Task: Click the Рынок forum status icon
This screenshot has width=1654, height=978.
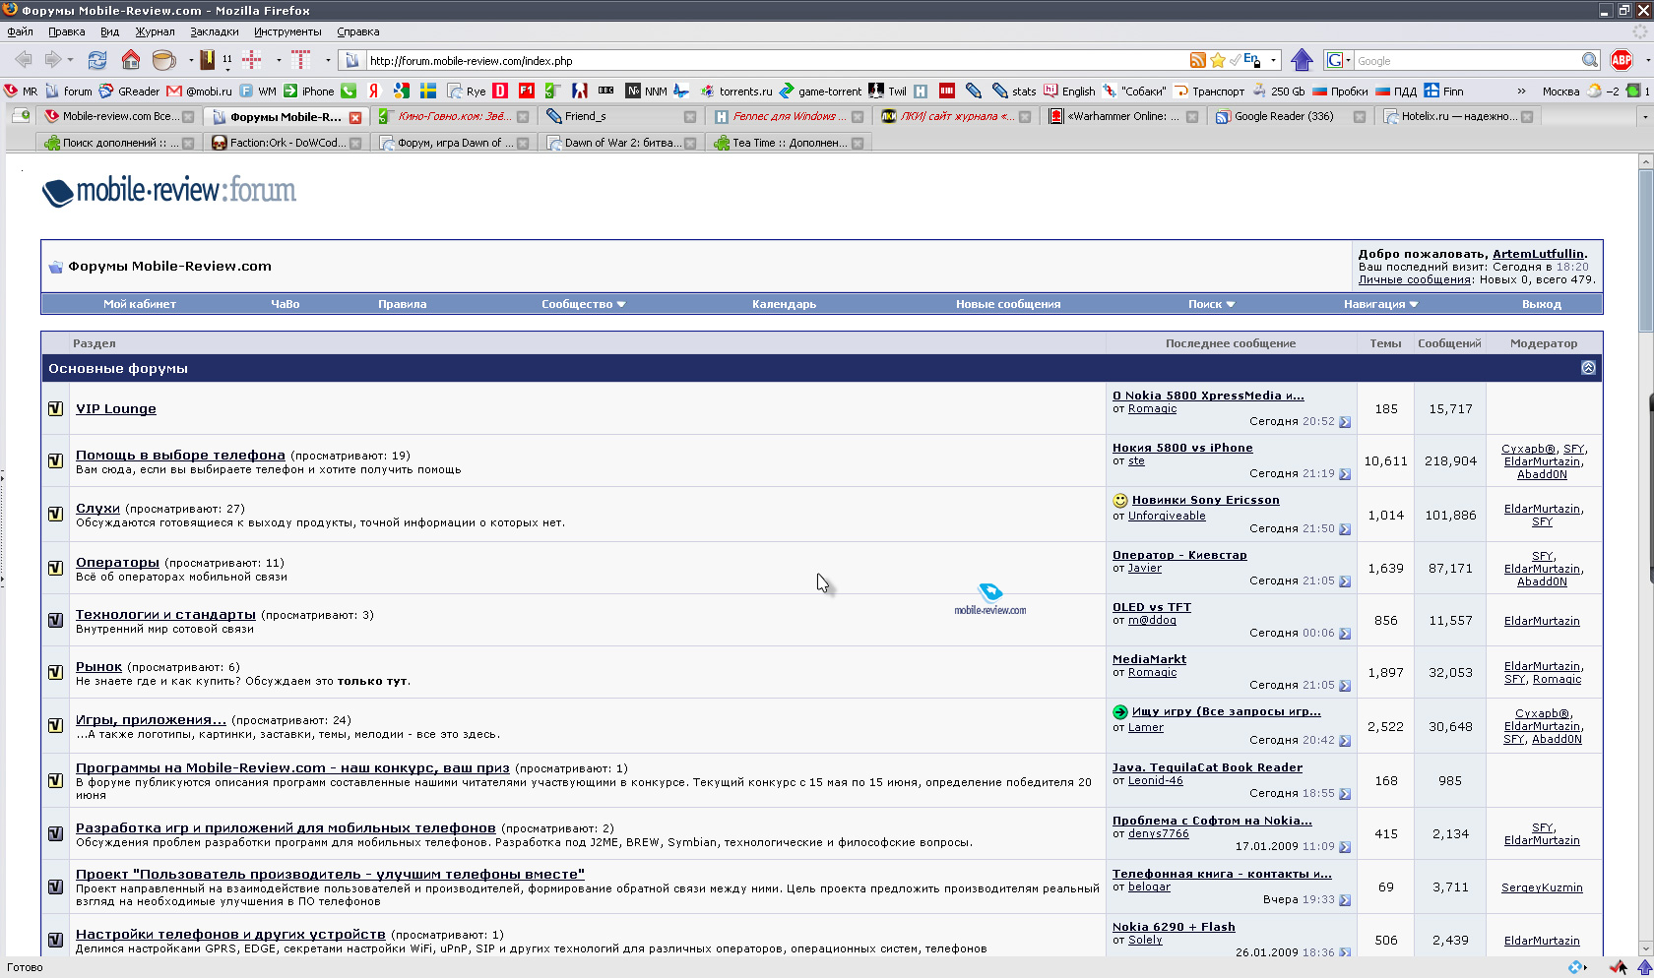Action: [x=56, y=672]
